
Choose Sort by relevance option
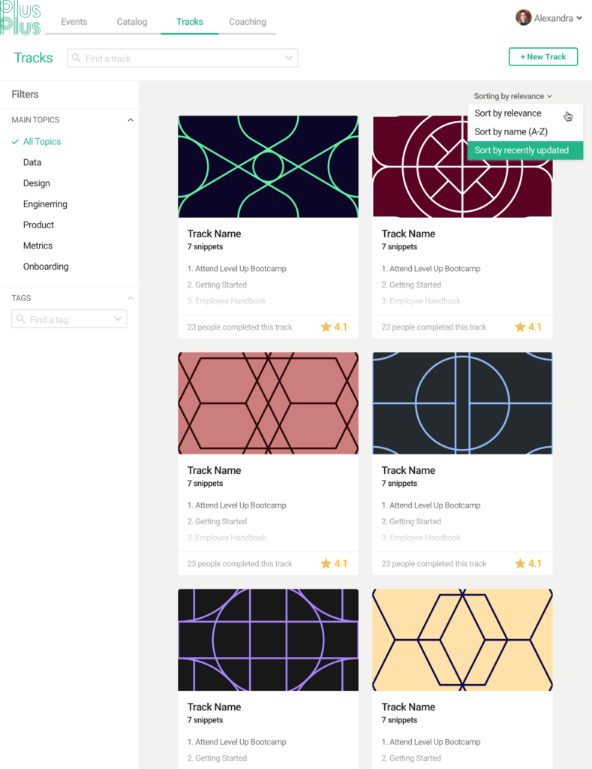coord(525,113)
